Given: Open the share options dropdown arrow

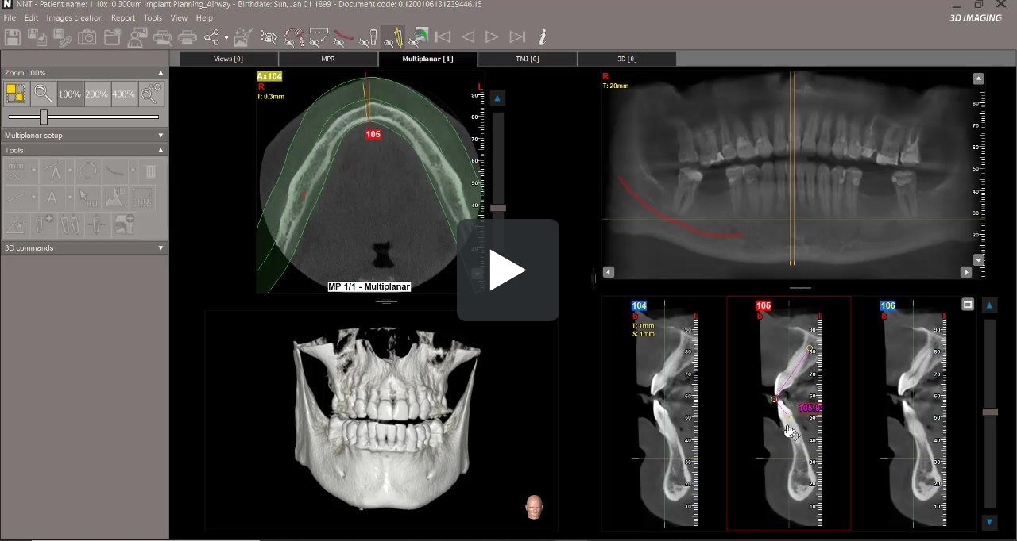Looking at the screenshot, I should click(x=226, y=37).
